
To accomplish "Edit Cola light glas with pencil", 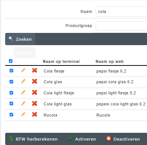I will [23, 104].
